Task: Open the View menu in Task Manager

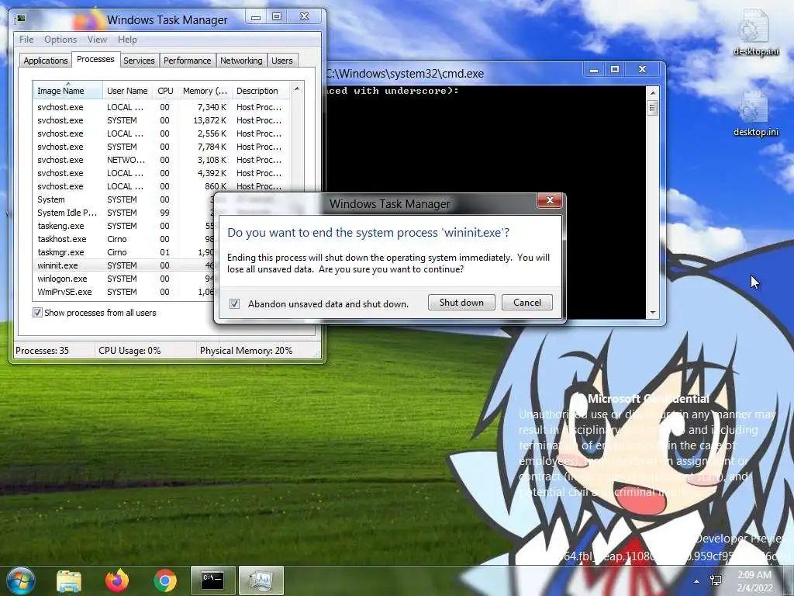Action: (x=97, y=40)
